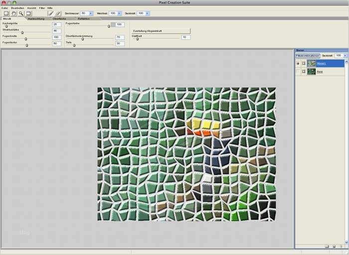Show the lower layer via its empty eye box
349x255 pixels.
tap(298, 72)
